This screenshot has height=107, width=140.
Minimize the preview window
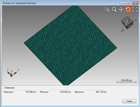point(123,3)
